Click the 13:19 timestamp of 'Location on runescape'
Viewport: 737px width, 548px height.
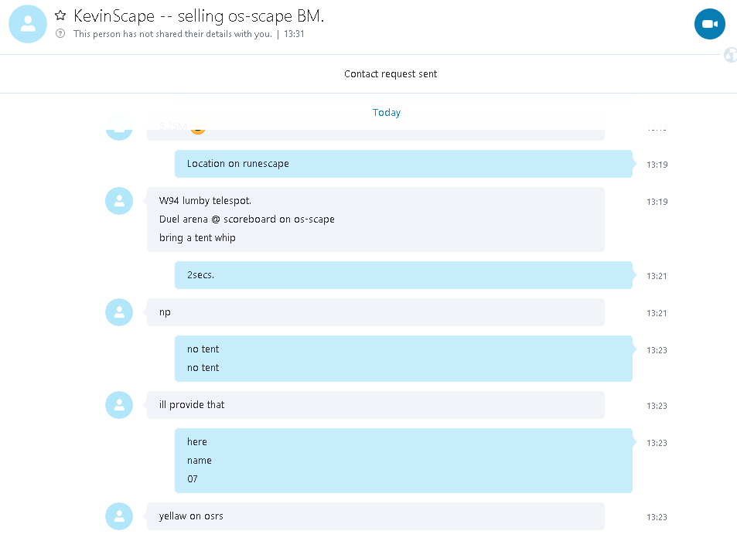click(x=657, y=165)
